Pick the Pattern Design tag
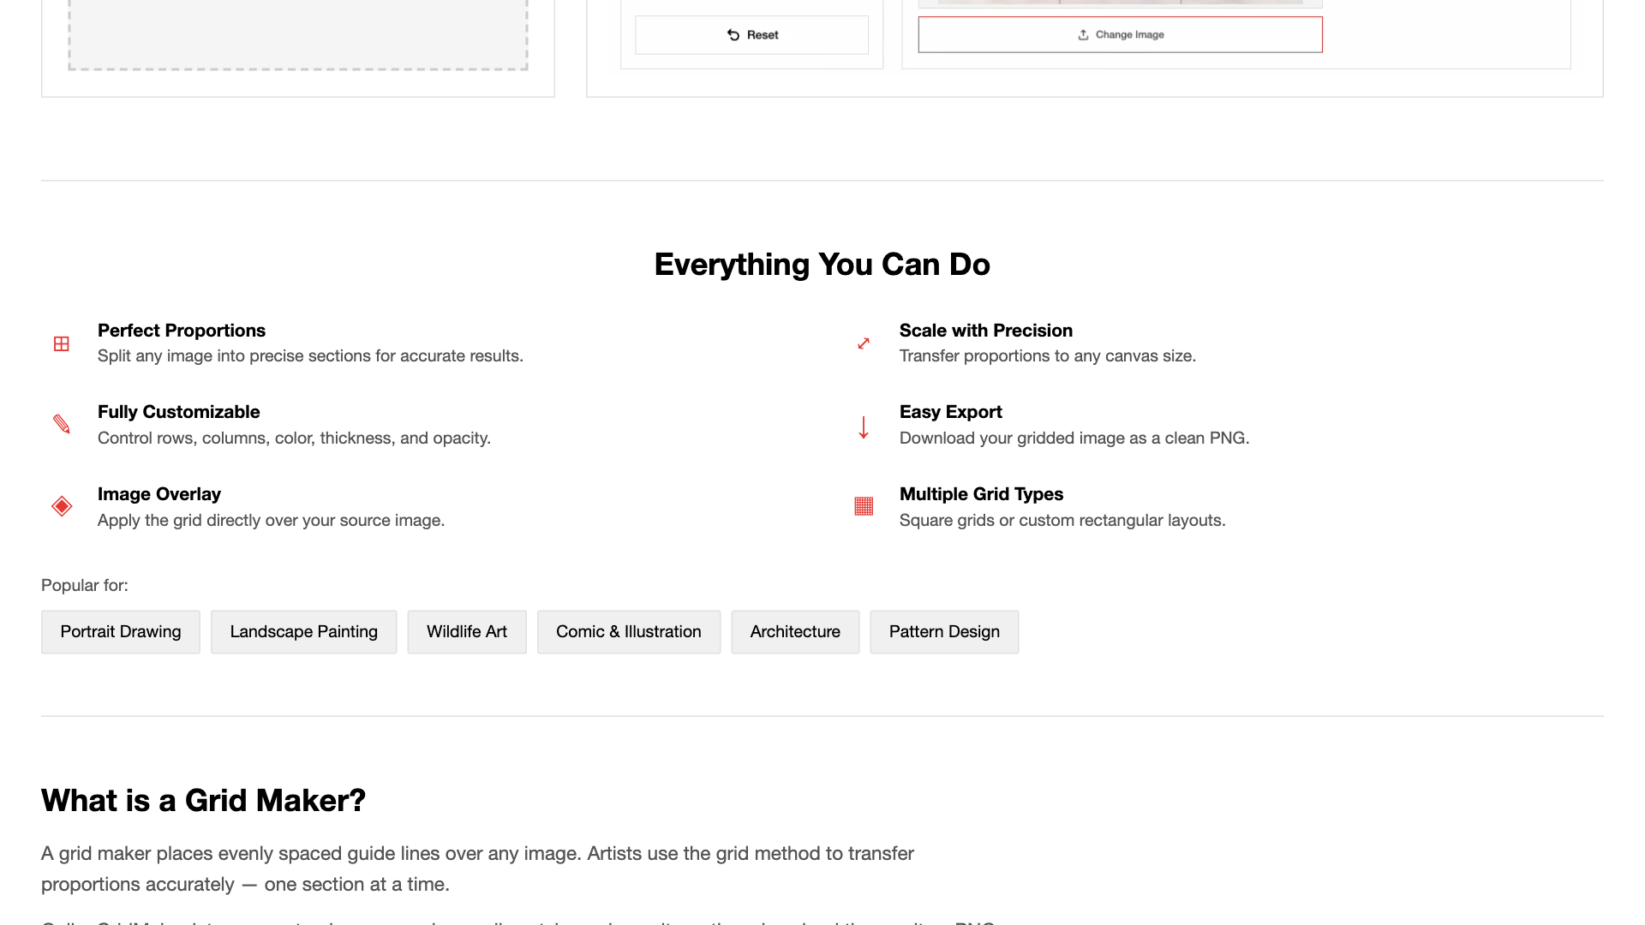Screen dimensions: 1645x925 point(944,632)
